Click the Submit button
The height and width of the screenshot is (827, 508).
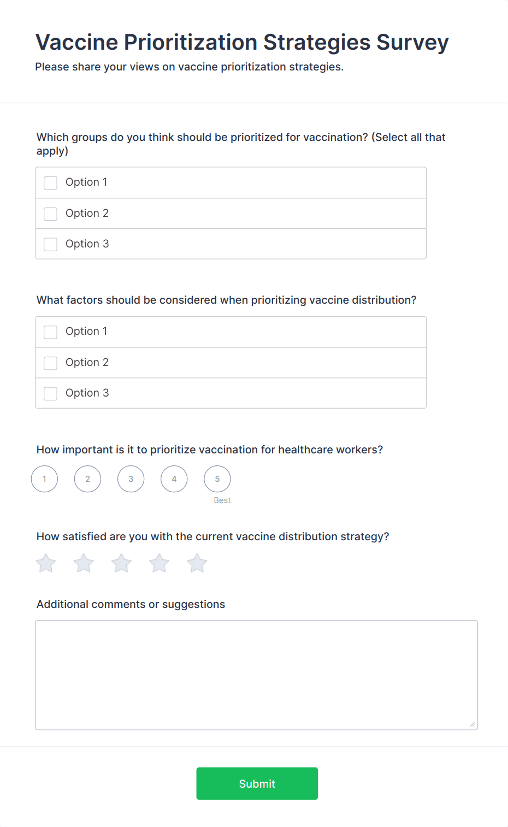click(257, 783)
